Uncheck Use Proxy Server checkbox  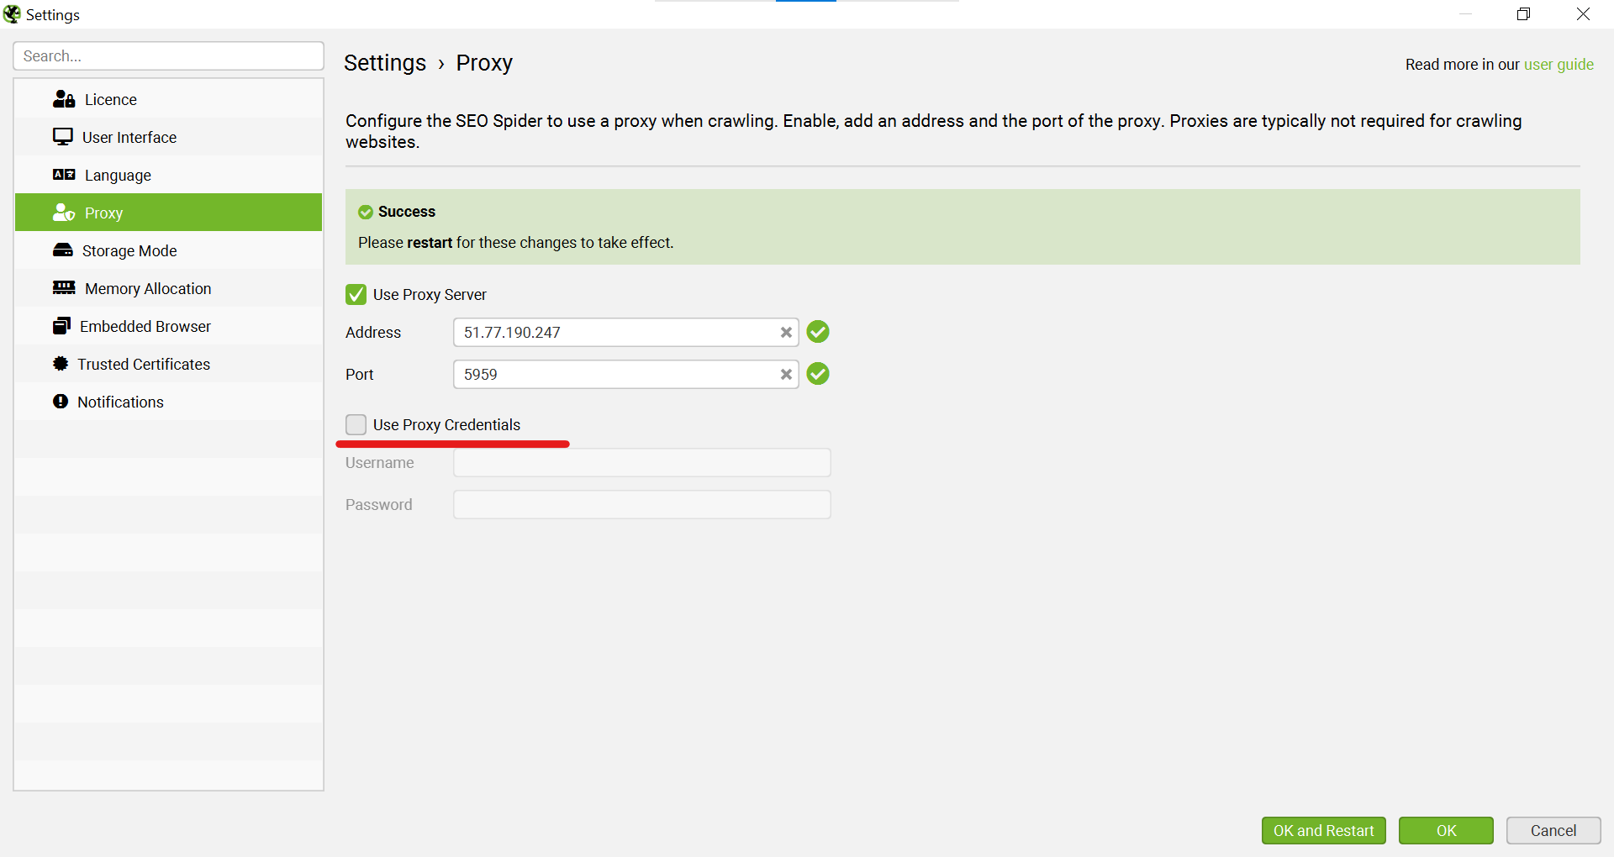click(356, 295)
